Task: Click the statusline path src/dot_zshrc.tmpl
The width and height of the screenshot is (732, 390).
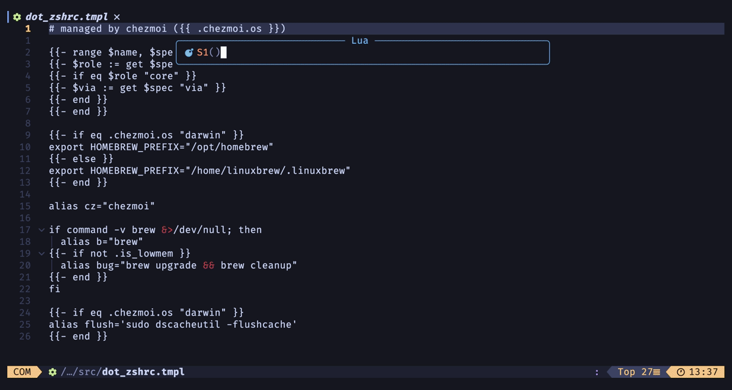Action: pyautogui.click(x=123, y=372)
